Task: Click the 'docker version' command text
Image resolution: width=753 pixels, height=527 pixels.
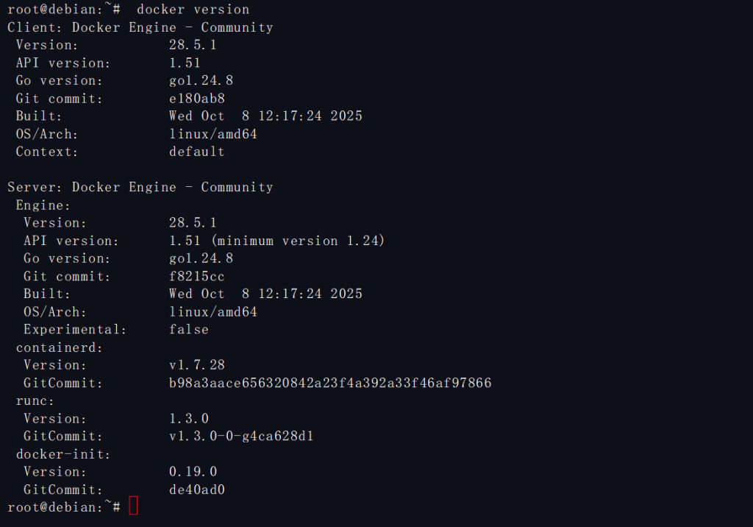Action: pyautogui.click(x=193, y=10)
